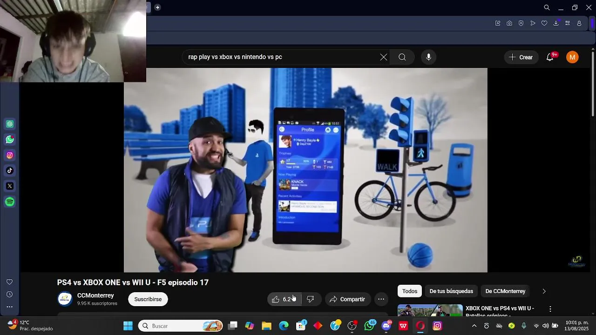Open YouTube notifications bell
This screenshot has width=596, height=335.
click(550, 57)
